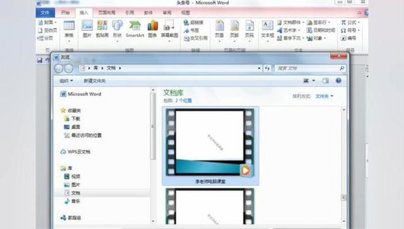
Task: Switch to the 视图 (View) tab
Action: pyautogui.click(x=186, y=13)
